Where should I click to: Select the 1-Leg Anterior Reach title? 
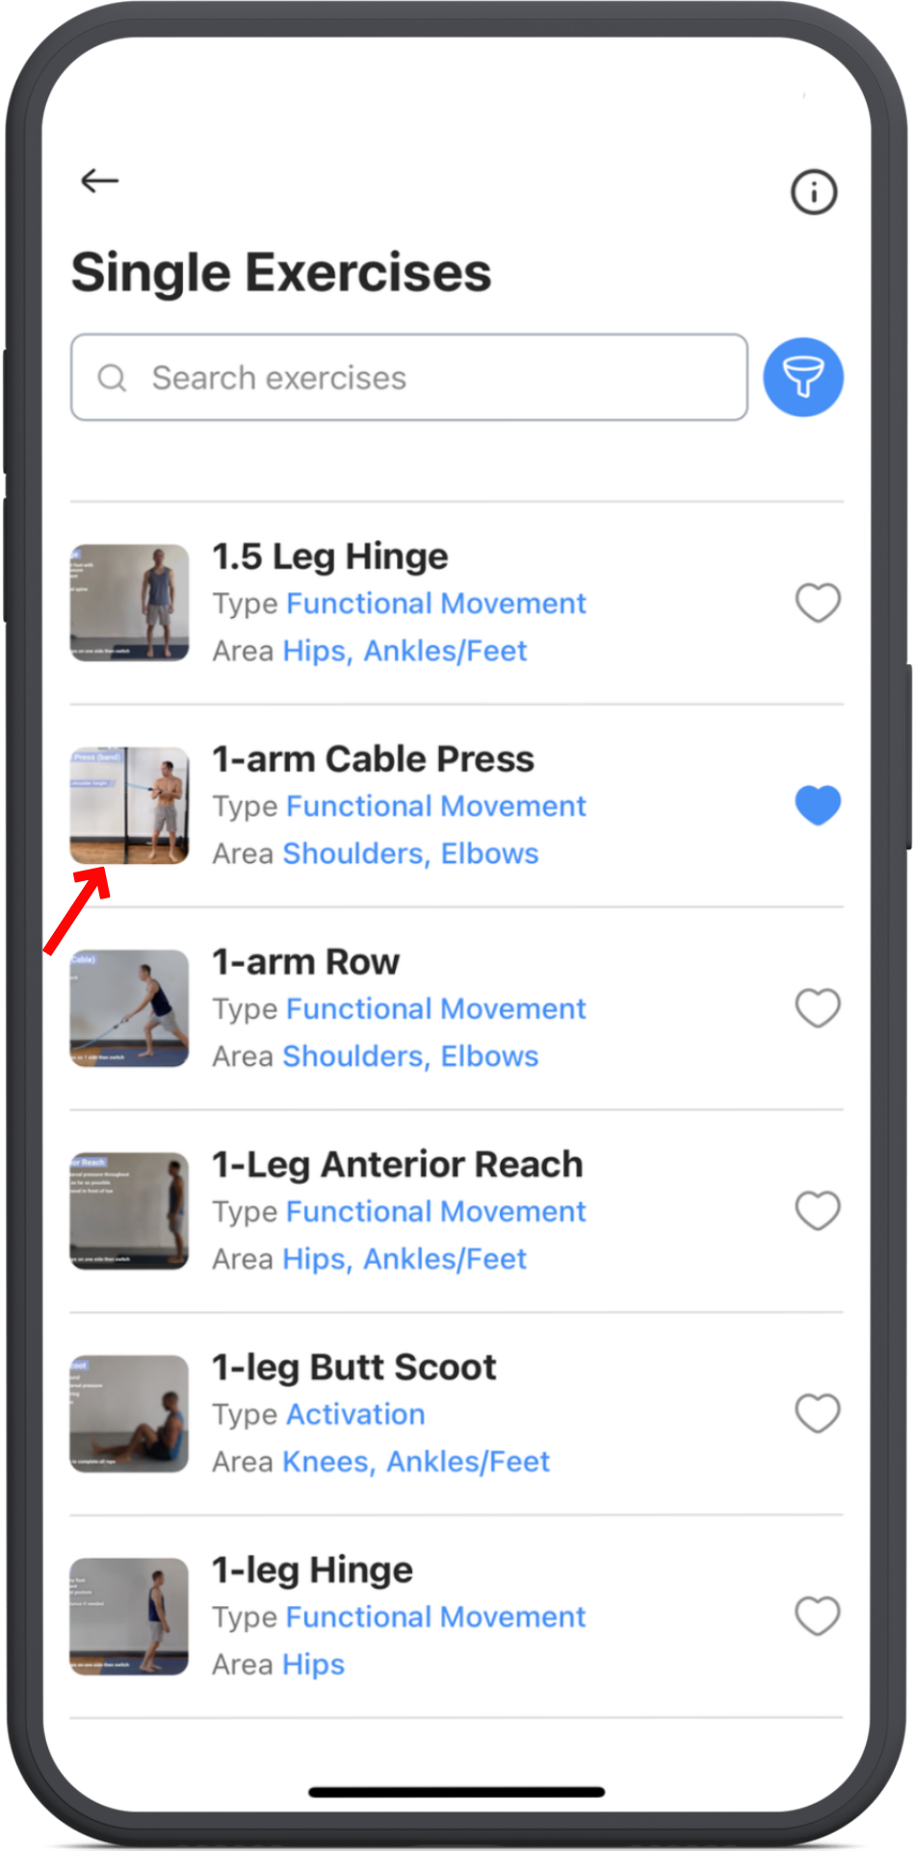tap(397, 1165)
